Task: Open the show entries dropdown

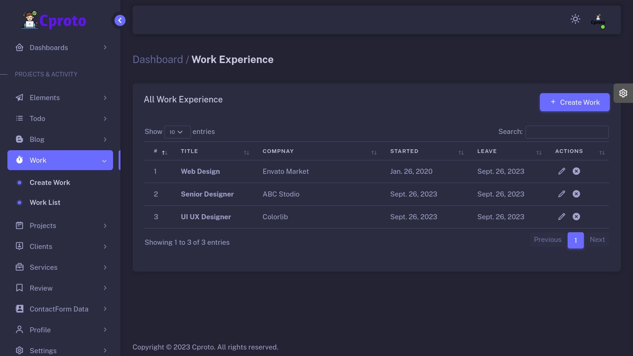Action: tap(177, 132)
